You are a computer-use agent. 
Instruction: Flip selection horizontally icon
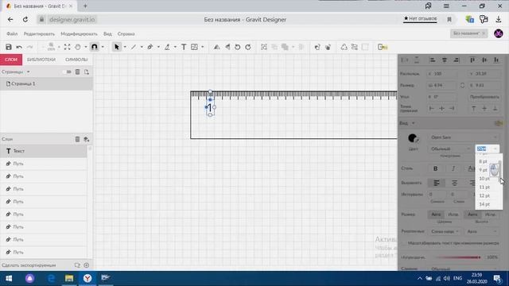(x=216, y=47)
